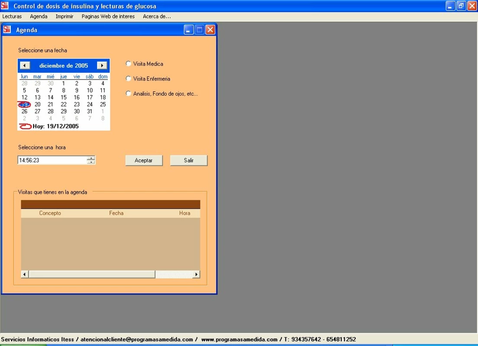
Task: Select the Analisis, Fondo de ojos option
Action: pos(128,94)
